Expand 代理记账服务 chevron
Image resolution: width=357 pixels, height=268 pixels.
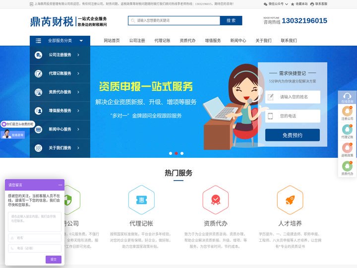pos(78,73)
